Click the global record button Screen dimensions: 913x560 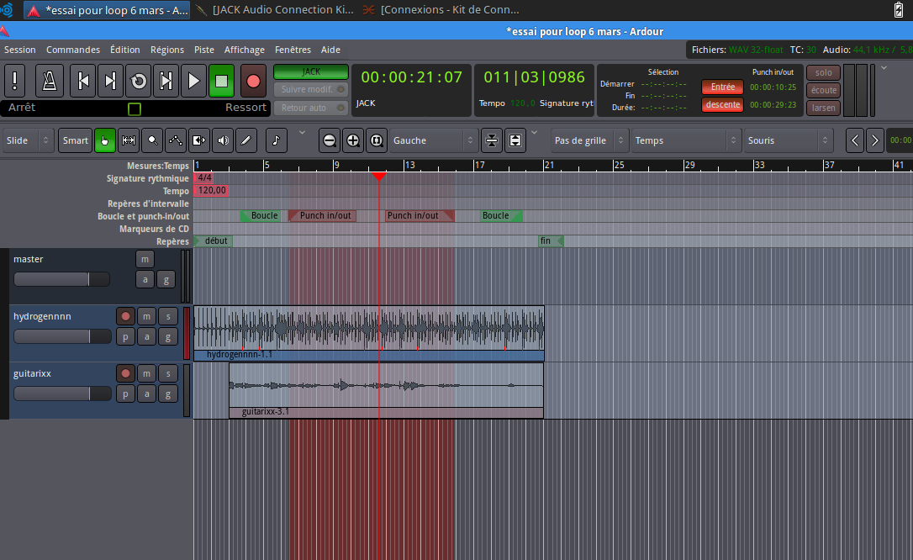253,82
